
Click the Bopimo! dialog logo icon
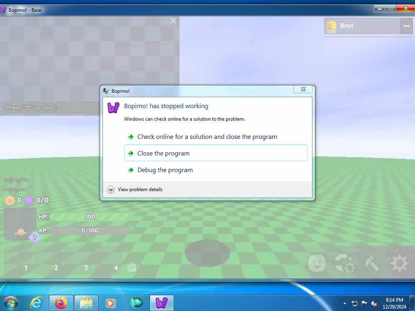click(113, 107)
